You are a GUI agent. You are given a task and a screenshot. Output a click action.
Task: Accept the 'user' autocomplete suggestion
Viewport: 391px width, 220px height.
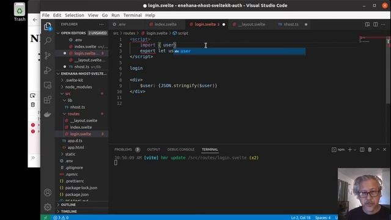point(239,51)
